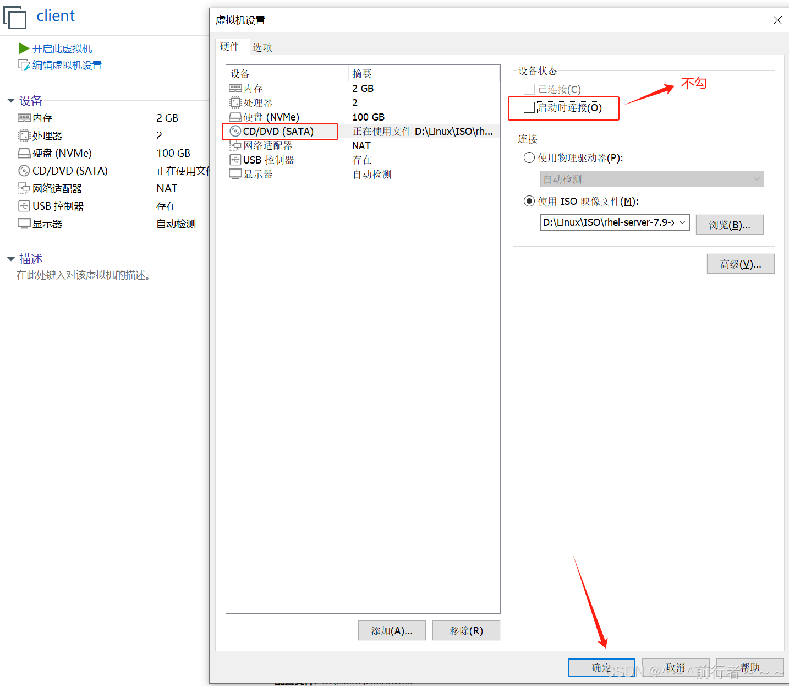Click the ISO path text field
This screenshot has width=789, height=686.
point(608,222)
